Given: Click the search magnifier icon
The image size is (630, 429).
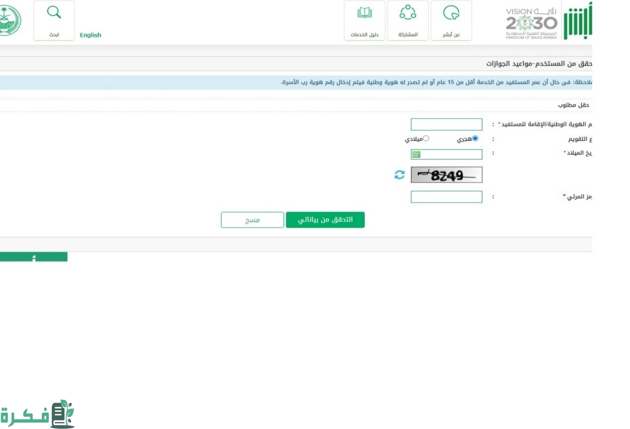Looking at the screenshot, I should (x=54, y=13).
